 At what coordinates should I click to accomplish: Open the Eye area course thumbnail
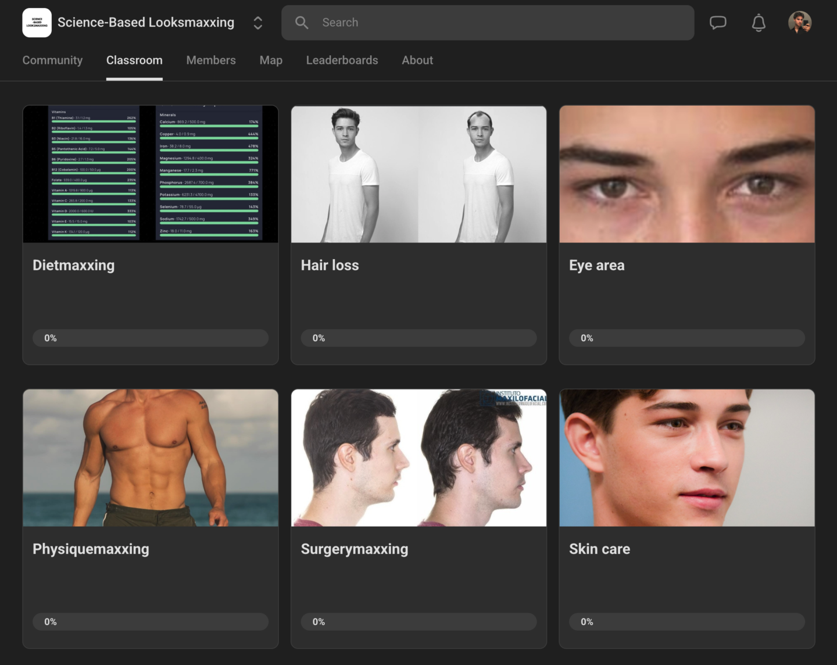687,174
